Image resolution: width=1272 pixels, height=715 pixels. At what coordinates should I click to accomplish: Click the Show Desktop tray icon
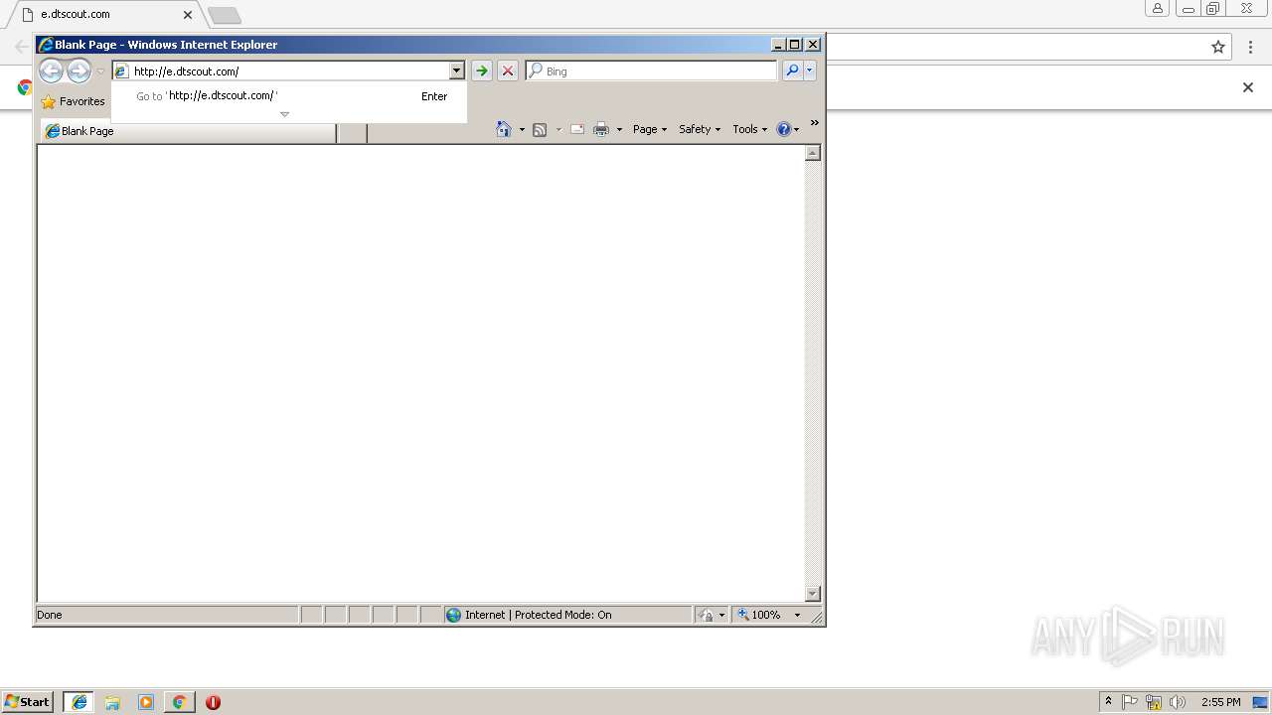tap(1260, 702)
